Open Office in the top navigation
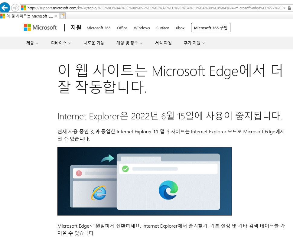 tap(122, 28)
